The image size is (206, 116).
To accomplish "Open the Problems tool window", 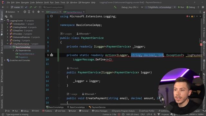I will (x=47, y=111).
